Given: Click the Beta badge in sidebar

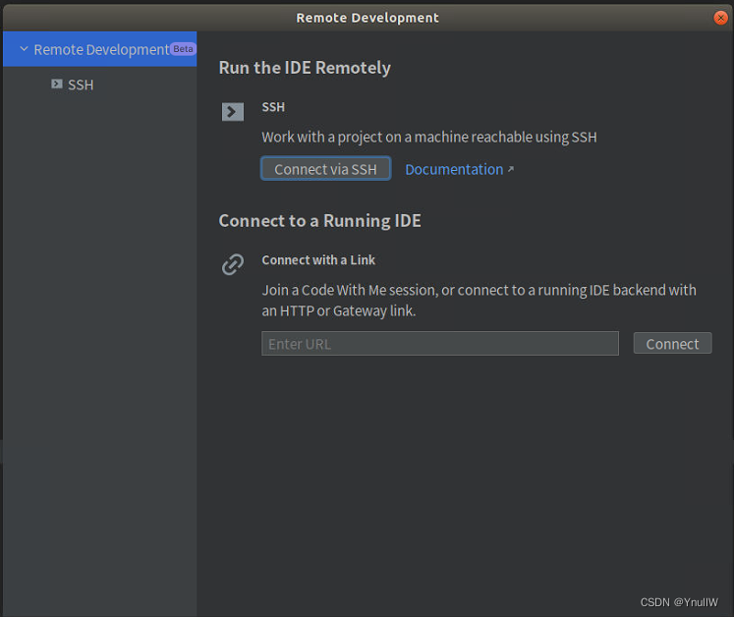Looking at the screenshot, I should (183, 49).
